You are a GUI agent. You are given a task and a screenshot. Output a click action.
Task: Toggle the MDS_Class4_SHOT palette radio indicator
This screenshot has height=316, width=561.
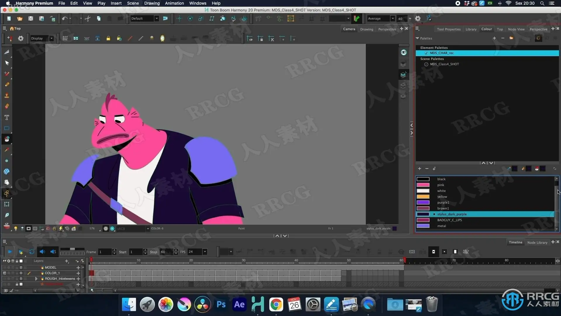426,64
